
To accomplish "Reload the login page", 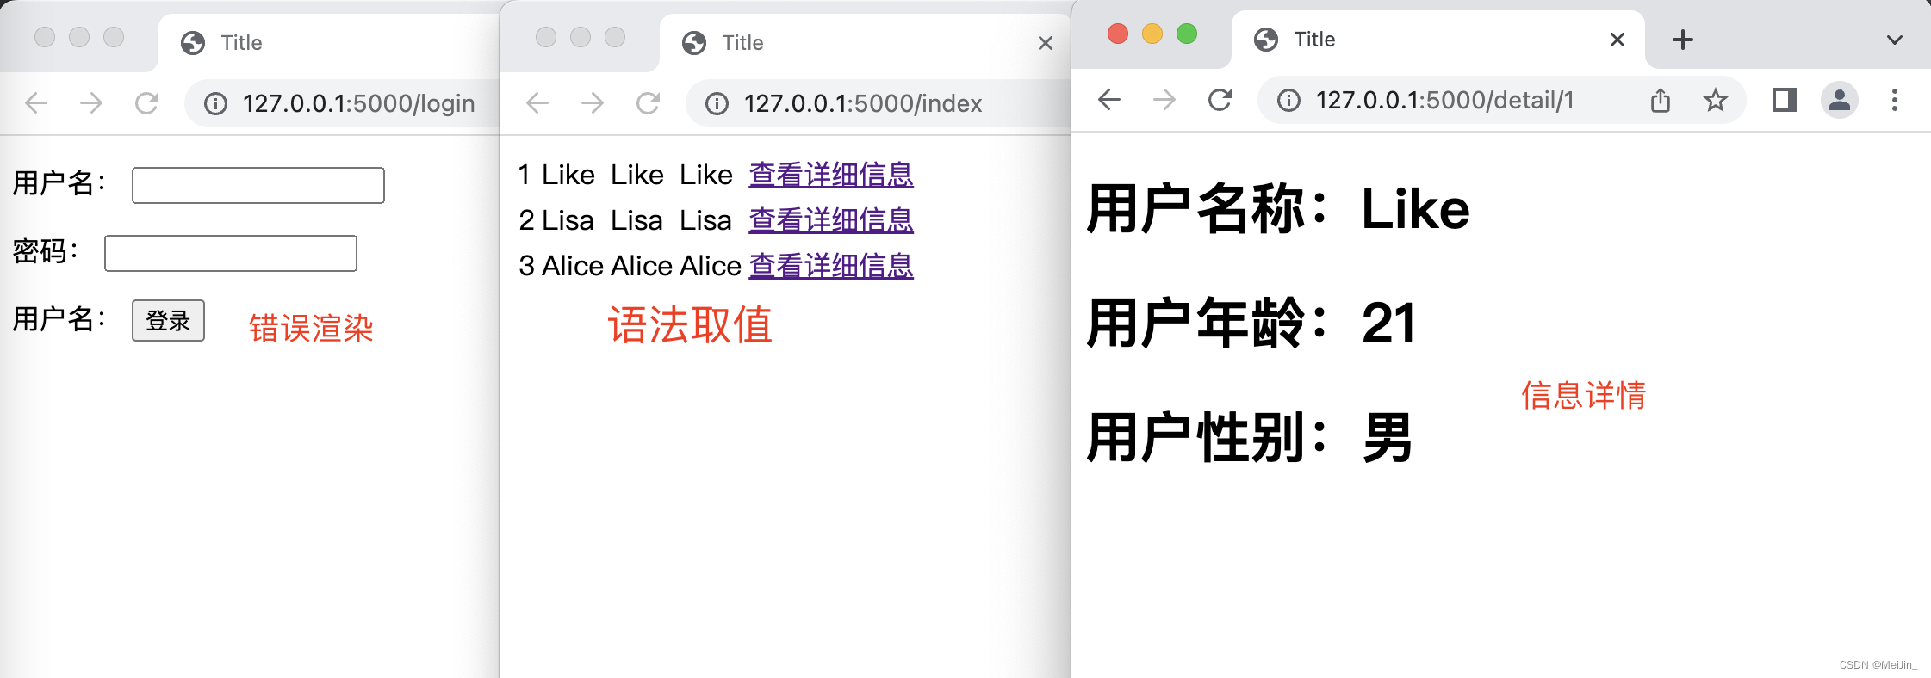I will [x=146, y=103].
